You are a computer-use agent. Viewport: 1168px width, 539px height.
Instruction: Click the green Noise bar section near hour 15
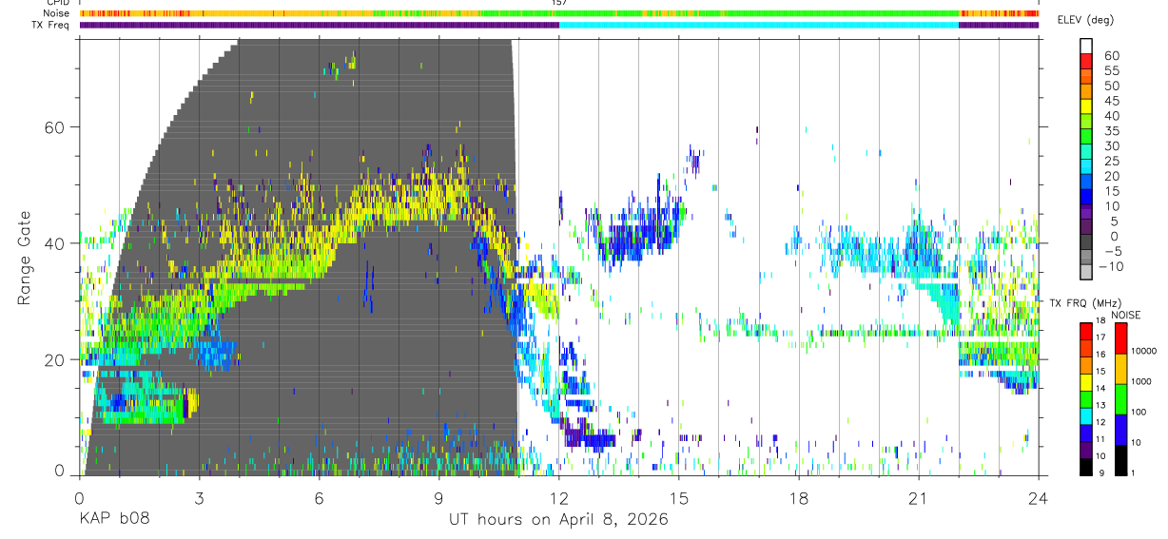pos(666,13)
